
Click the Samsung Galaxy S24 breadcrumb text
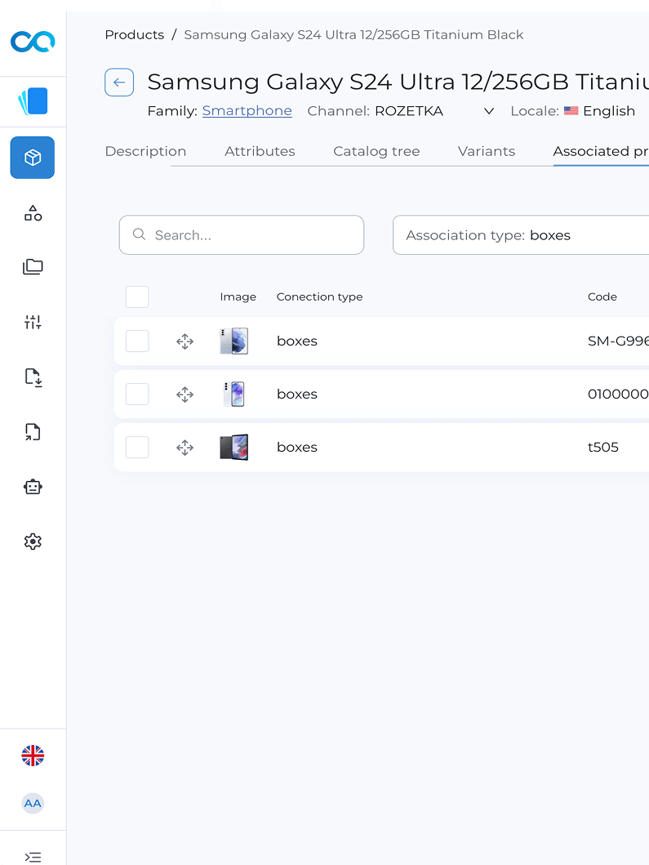tap(353, 35)
